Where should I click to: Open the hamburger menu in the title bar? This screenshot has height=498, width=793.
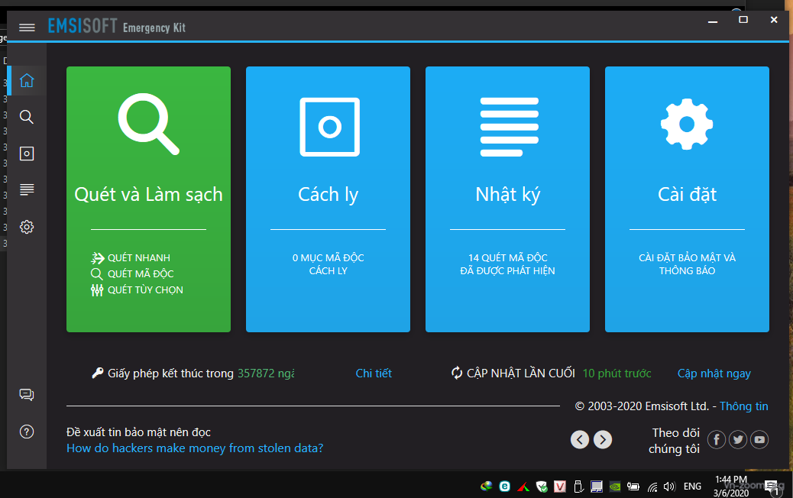point(27,27)
